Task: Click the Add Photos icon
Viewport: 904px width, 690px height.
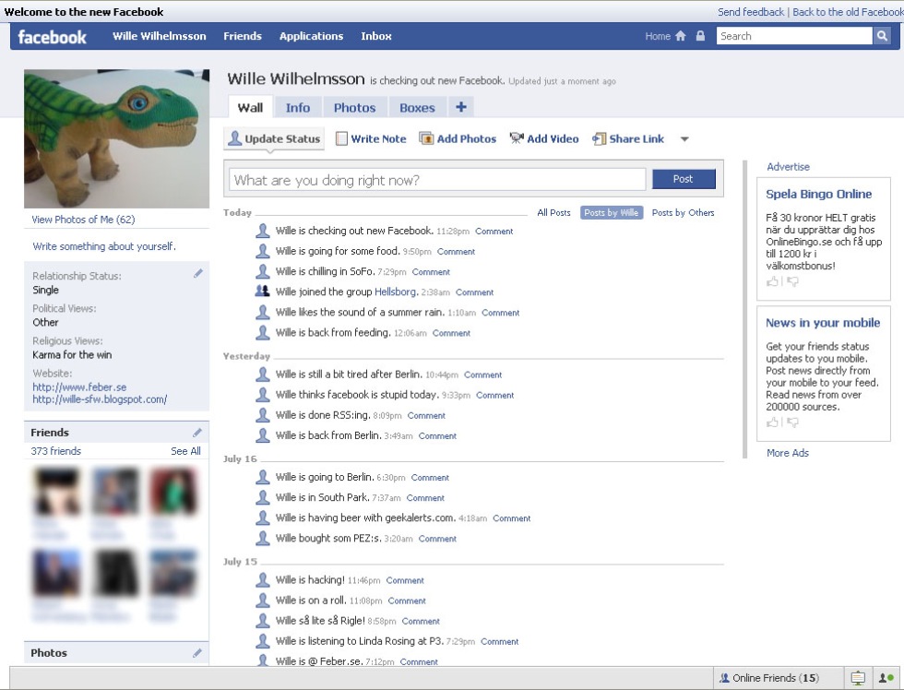Action: [426, 138]
